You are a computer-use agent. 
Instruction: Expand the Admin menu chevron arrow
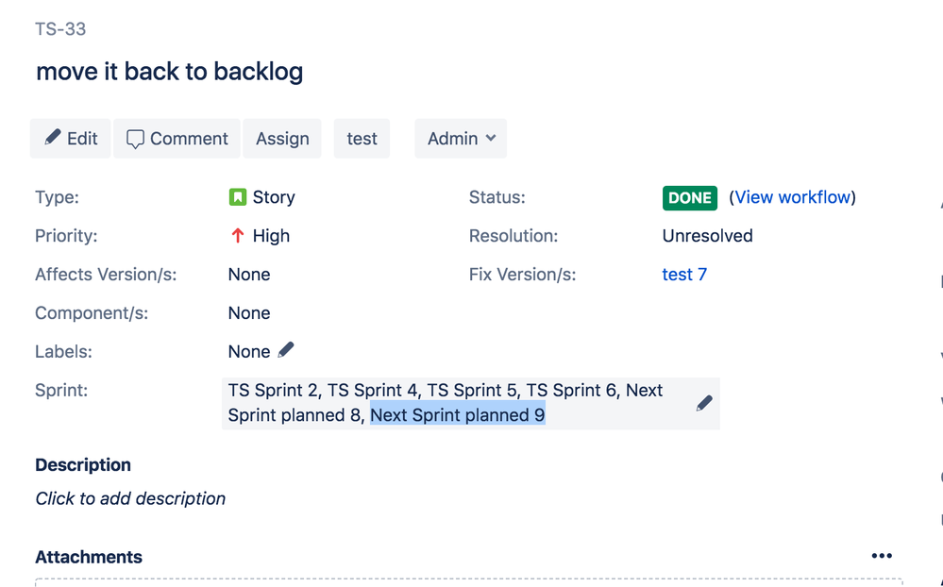488,139
